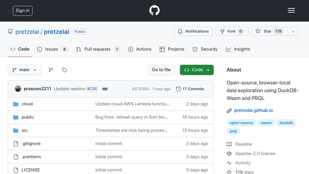
Task: Open the pretzelai owner profile link
Action: (27, 32)
